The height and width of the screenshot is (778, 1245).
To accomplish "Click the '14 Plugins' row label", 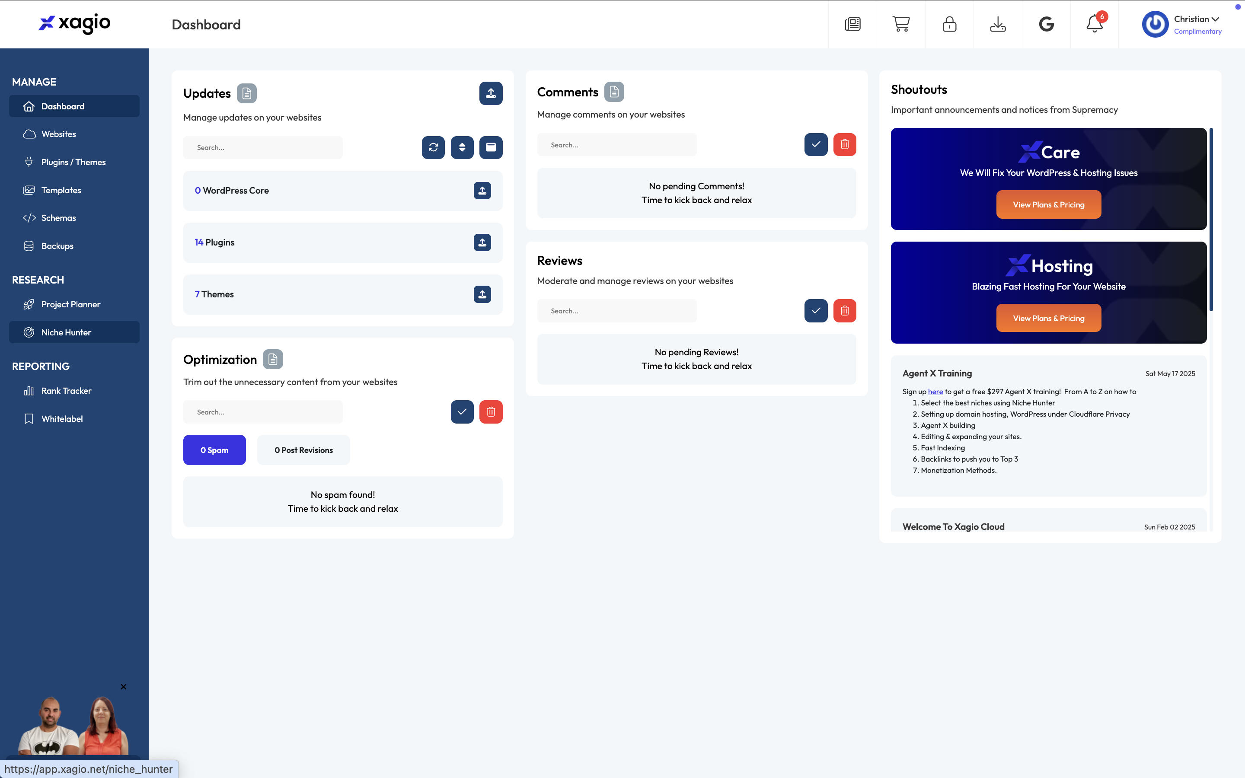I will (x=214, y=242).
